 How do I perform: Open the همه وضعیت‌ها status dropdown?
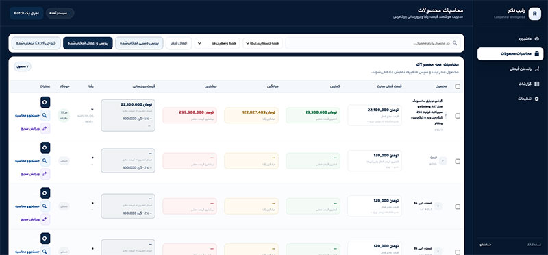click(x=217, y=43)
